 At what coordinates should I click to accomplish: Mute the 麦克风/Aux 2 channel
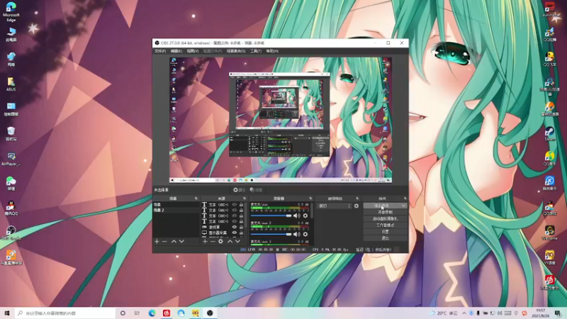(296, 234)
